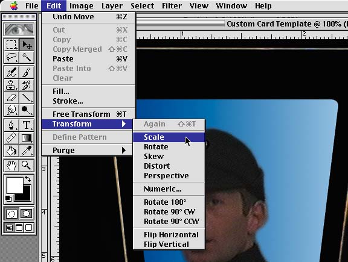The image size is (348, 262).
Task: Choose Rotate in Transform submenu
Action: tap(169, 147)
